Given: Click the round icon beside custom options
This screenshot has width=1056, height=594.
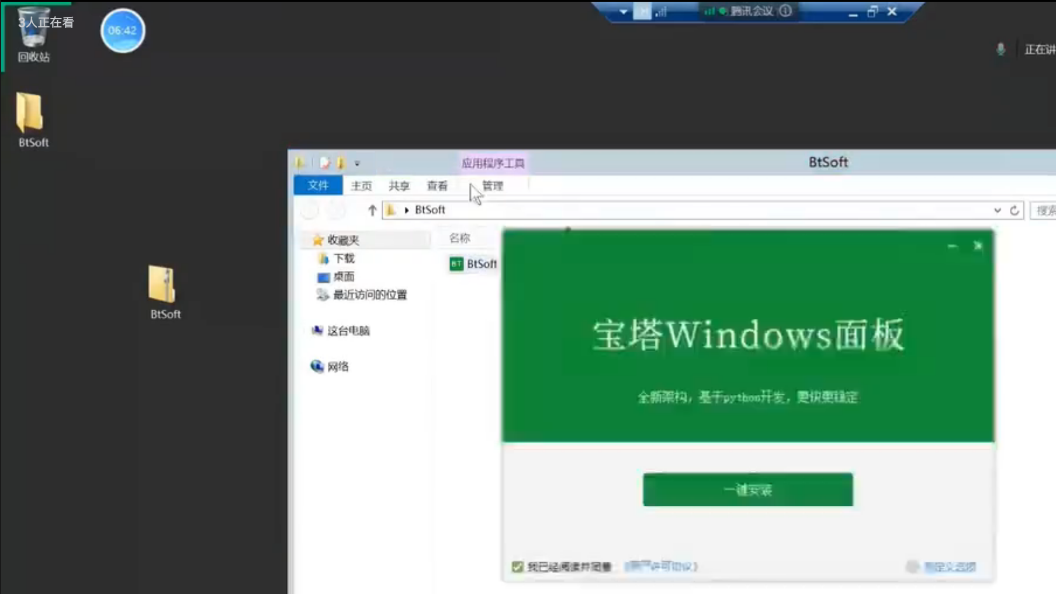Looking at the screenshot, I should point(912,567).
